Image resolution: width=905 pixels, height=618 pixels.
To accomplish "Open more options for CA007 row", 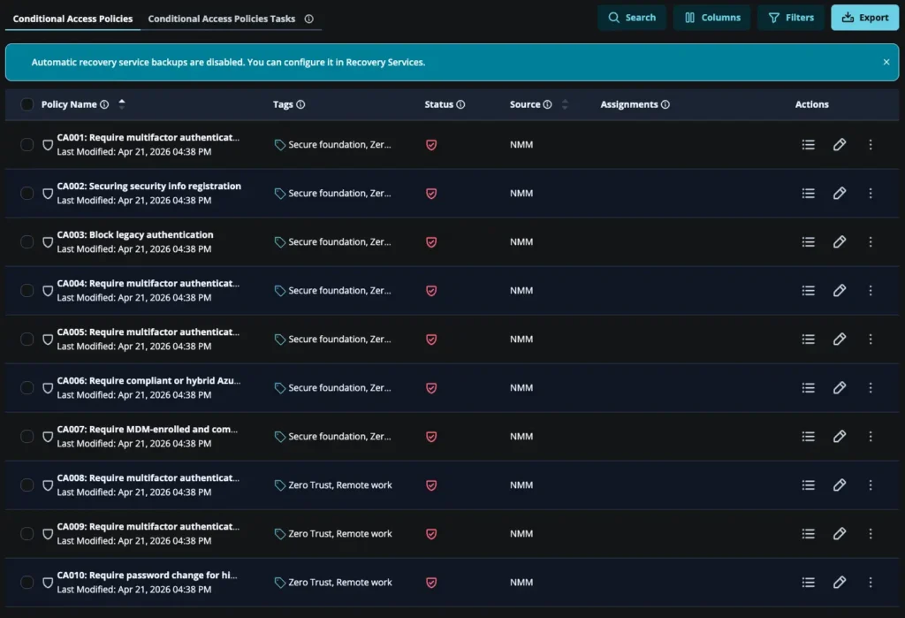I will coord(871,436).
